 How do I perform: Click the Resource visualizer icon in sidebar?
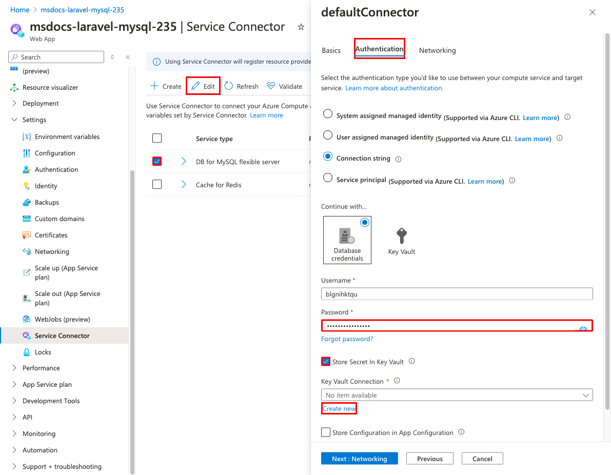tap(14, 88)
